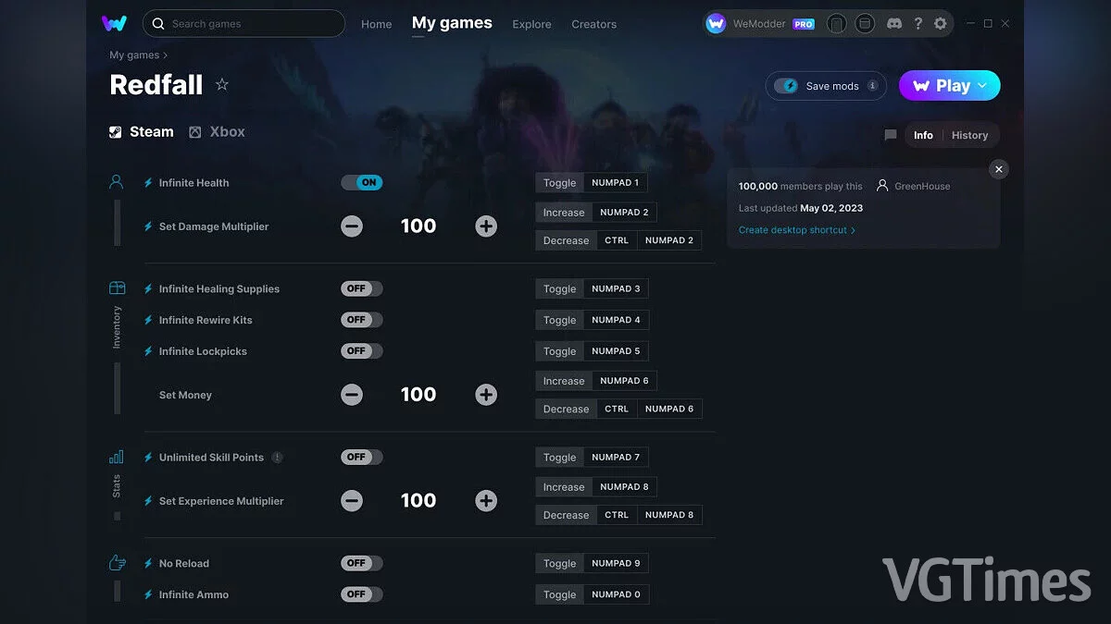Click NUMPAD 8 Increase hotkey binding
This screenshot has height=624, width=1111.
pos(624,486)
